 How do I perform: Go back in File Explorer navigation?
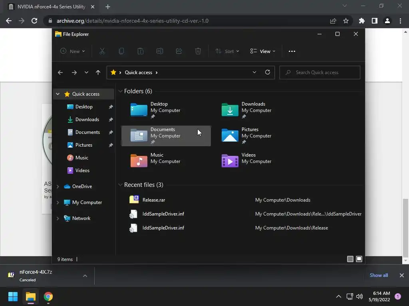60,73
